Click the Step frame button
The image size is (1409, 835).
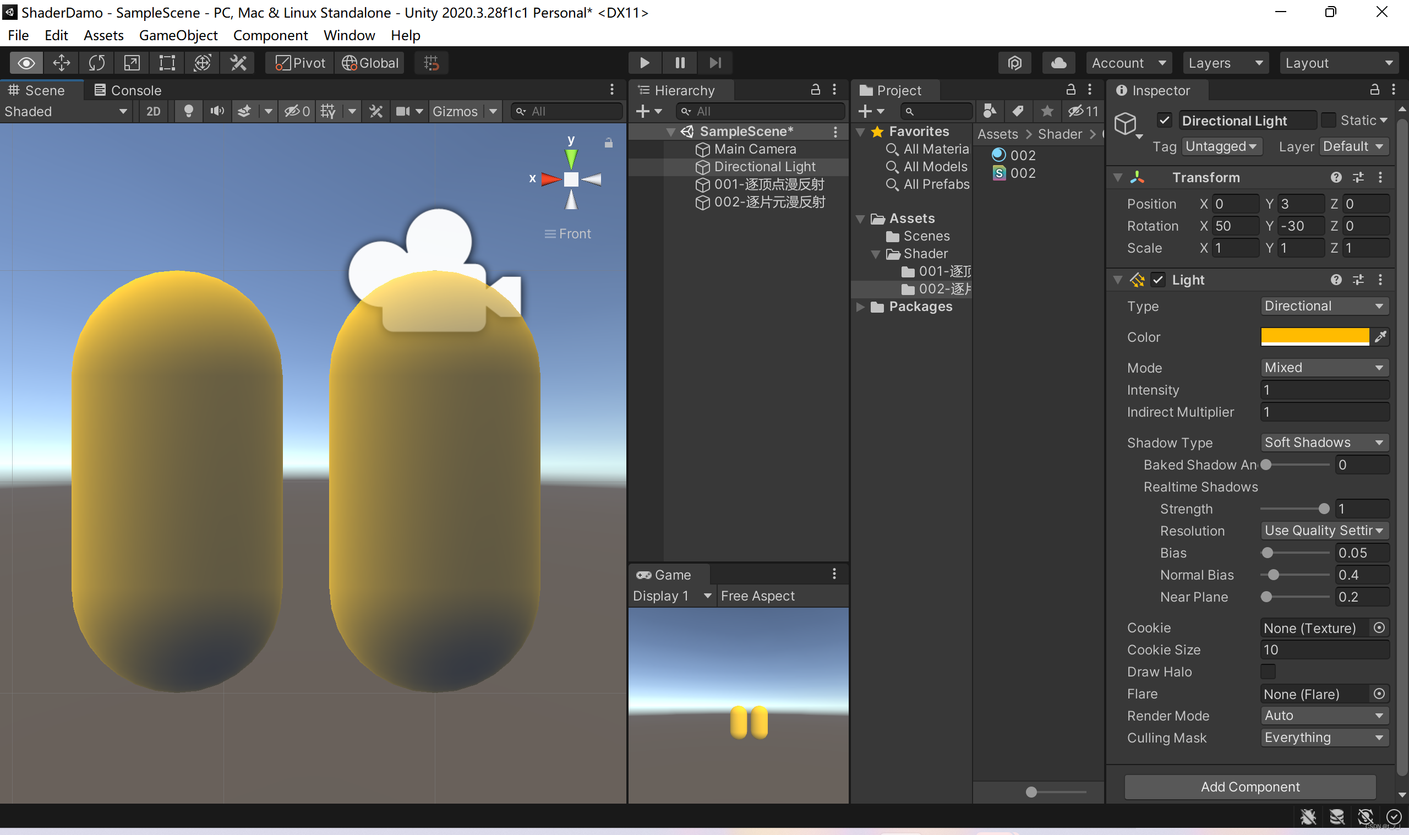pos(716,63)
